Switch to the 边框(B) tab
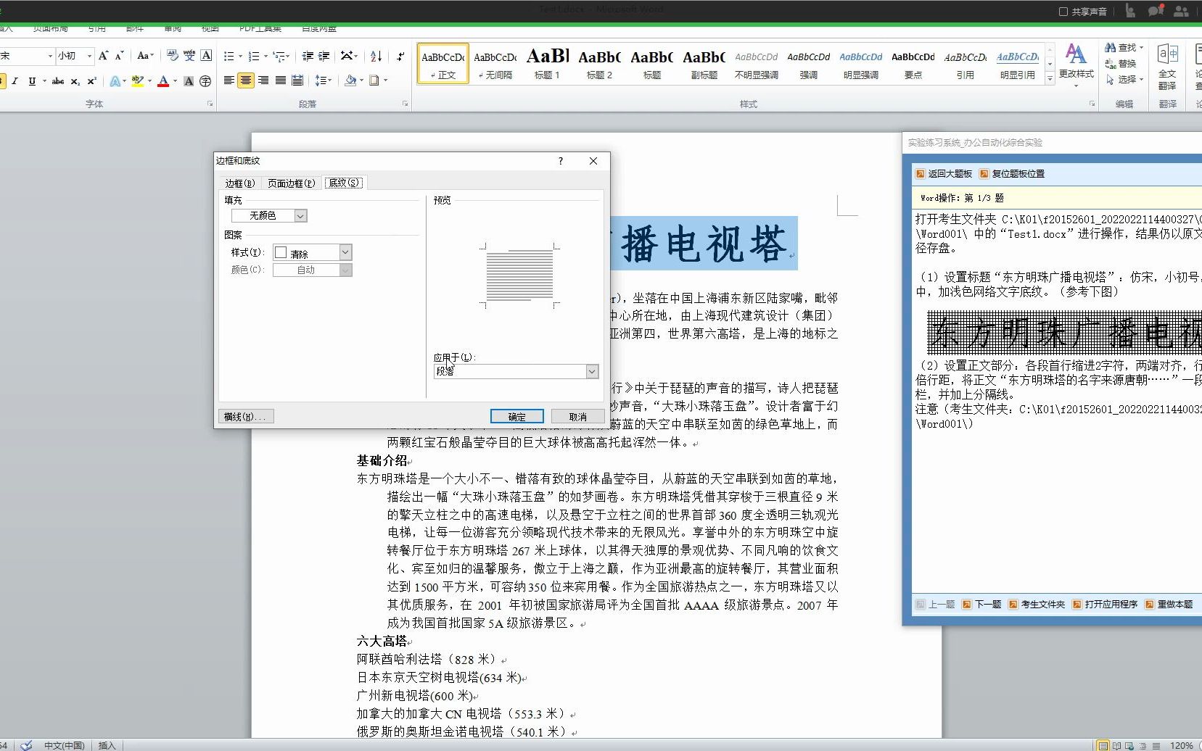Screen dimensions: 1202x751 click(x=239, y=183)
